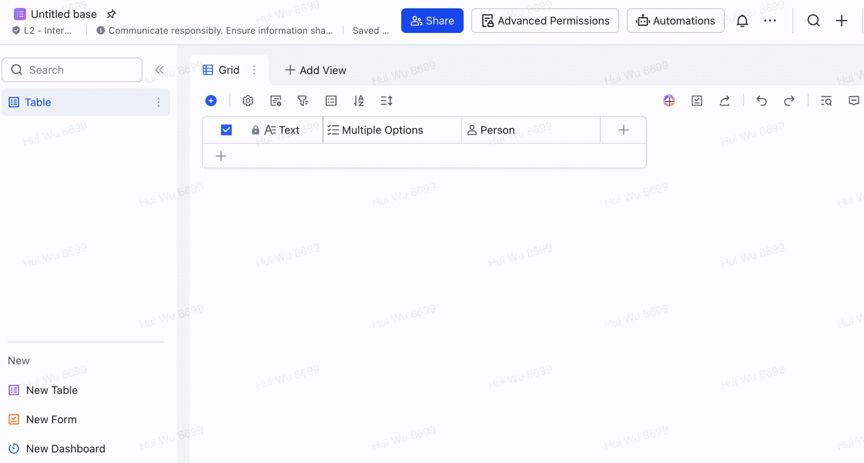Click the undo icon
The image size is (864, 463).
pyautogui.click(x=761, y=101)
